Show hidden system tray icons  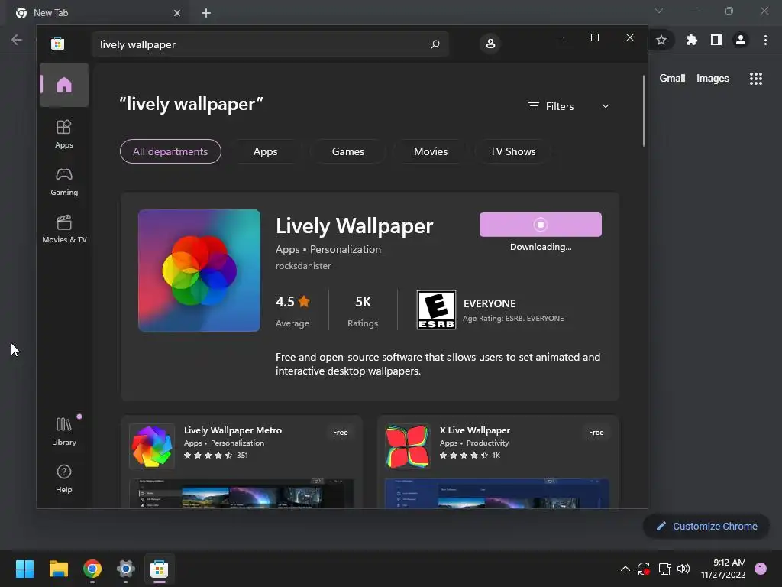pyautogui.click(x=625, y=569)
